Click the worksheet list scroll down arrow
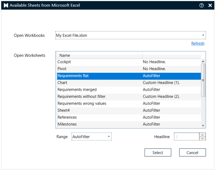 click(x=203, y=125)
